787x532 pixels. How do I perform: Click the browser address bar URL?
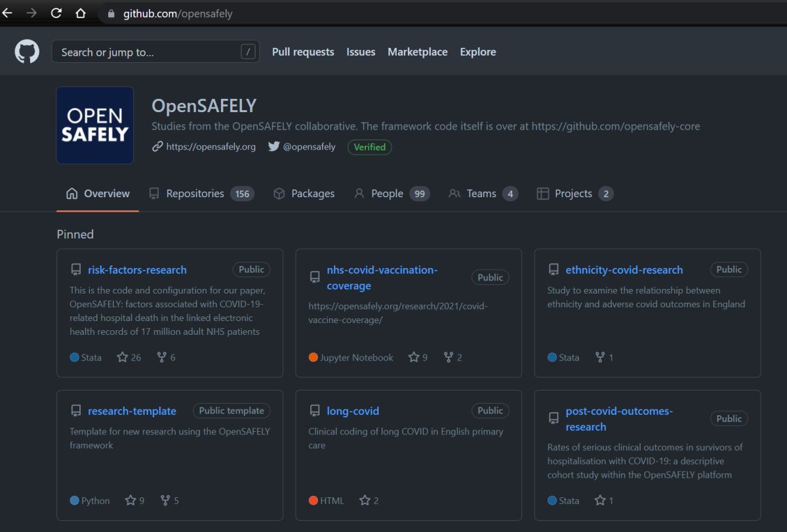[178, 14]
